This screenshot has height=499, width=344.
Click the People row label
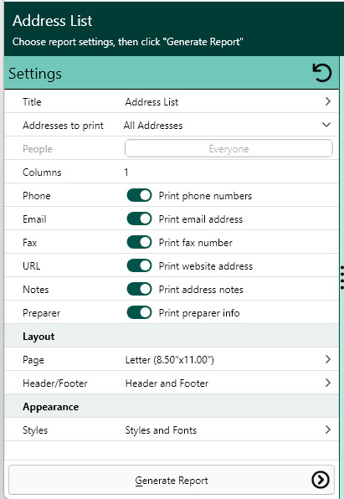tap(38, 149)
